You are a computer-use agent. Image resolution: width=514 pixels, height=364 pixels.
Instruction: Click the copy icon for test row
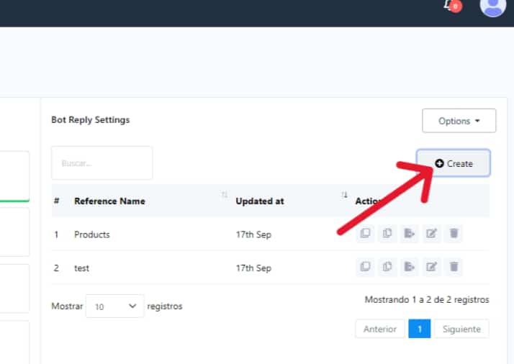click(x=387, y=267)
